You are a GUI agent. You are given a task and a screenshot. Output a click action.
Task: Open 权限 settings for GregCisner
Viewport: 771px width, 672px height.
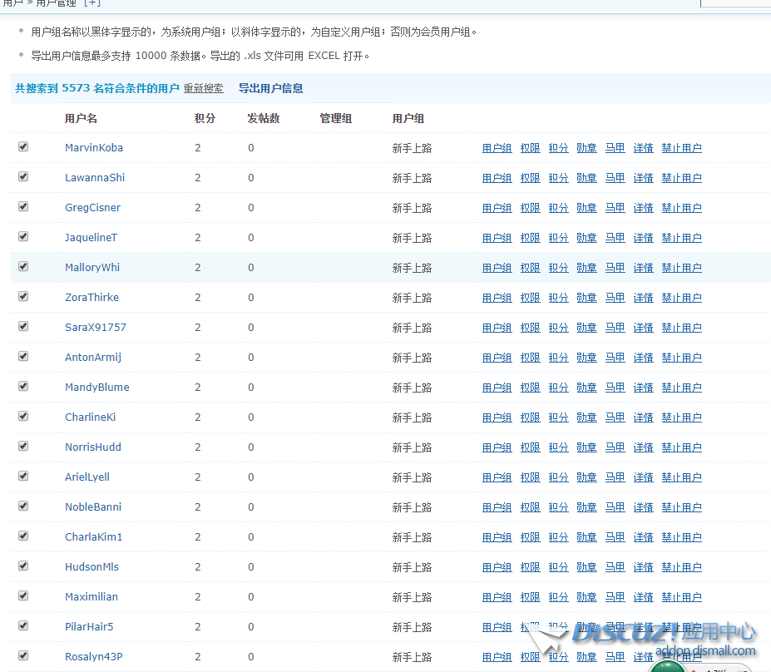coord(530,208)
